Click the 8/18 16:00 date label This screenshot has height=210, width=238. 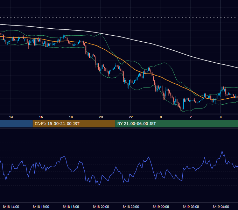point(41,206)
